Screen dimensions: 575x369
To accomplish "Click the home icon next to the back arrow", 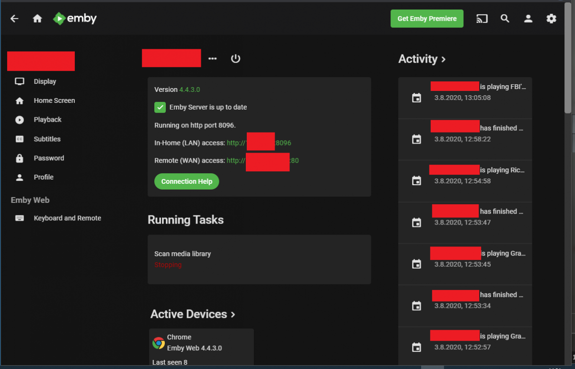I will (x=37, y=19).
